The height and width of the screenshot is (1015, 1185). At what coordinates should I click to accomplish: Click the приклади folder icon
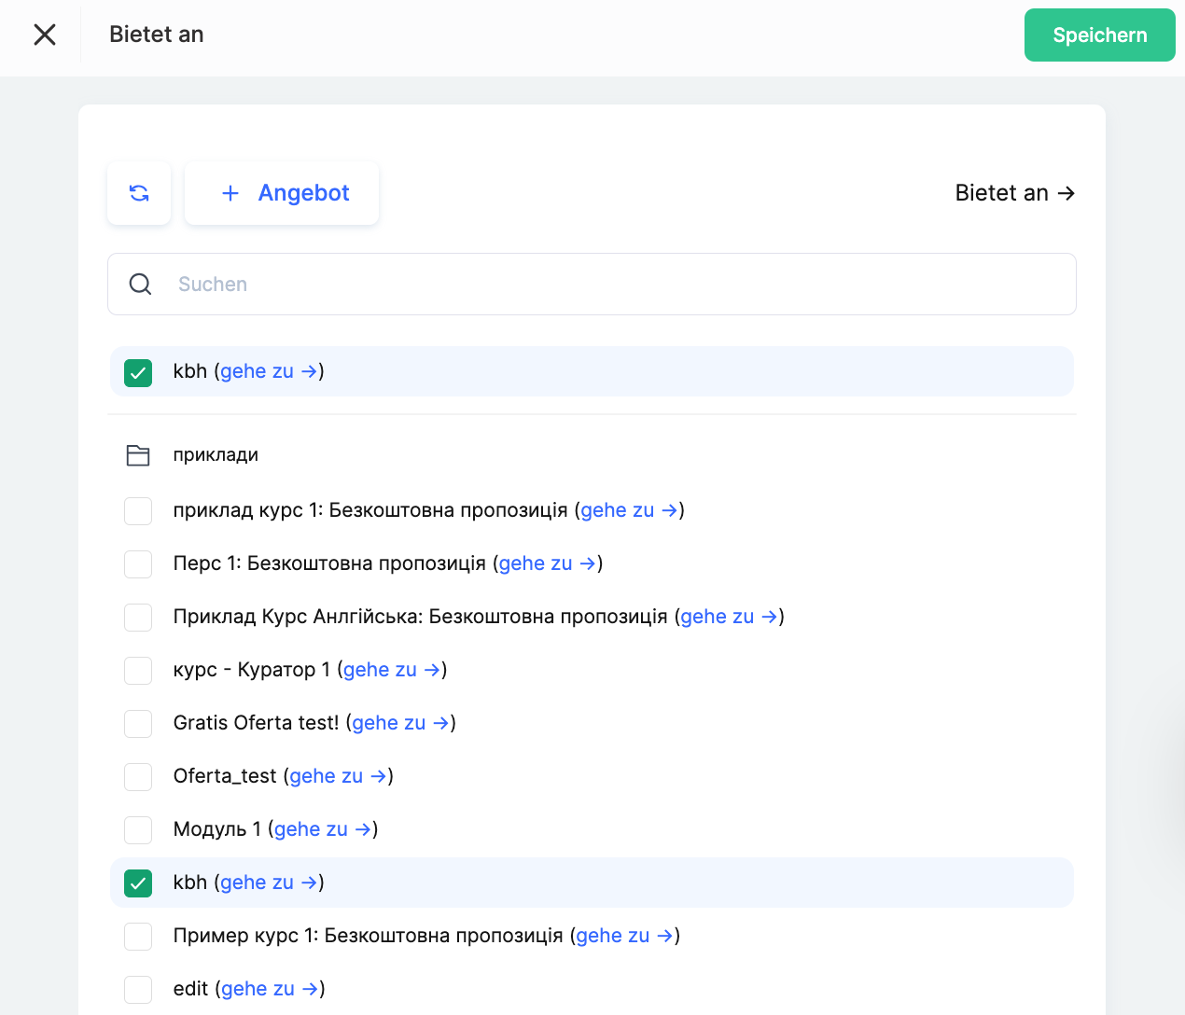pyautogui.click(x=138, y=455)
